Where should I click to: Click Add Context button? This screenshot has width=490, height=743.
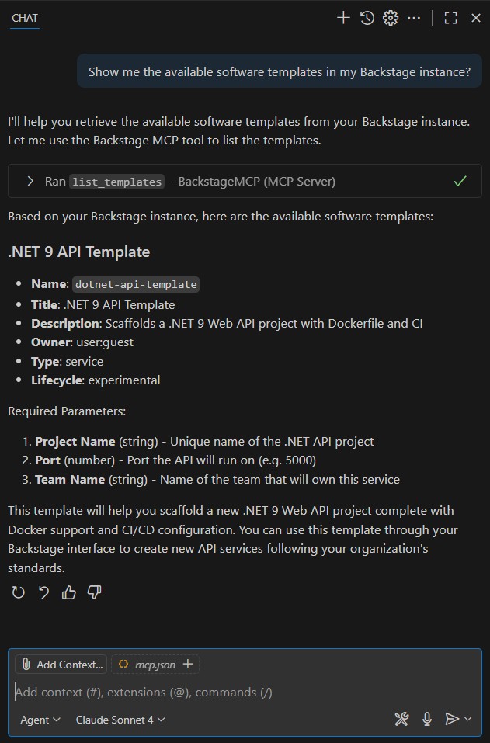coord(61,665)
